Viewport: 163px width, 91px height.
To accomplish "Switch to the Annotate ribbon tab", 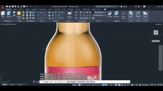I will tap(57, 9).
